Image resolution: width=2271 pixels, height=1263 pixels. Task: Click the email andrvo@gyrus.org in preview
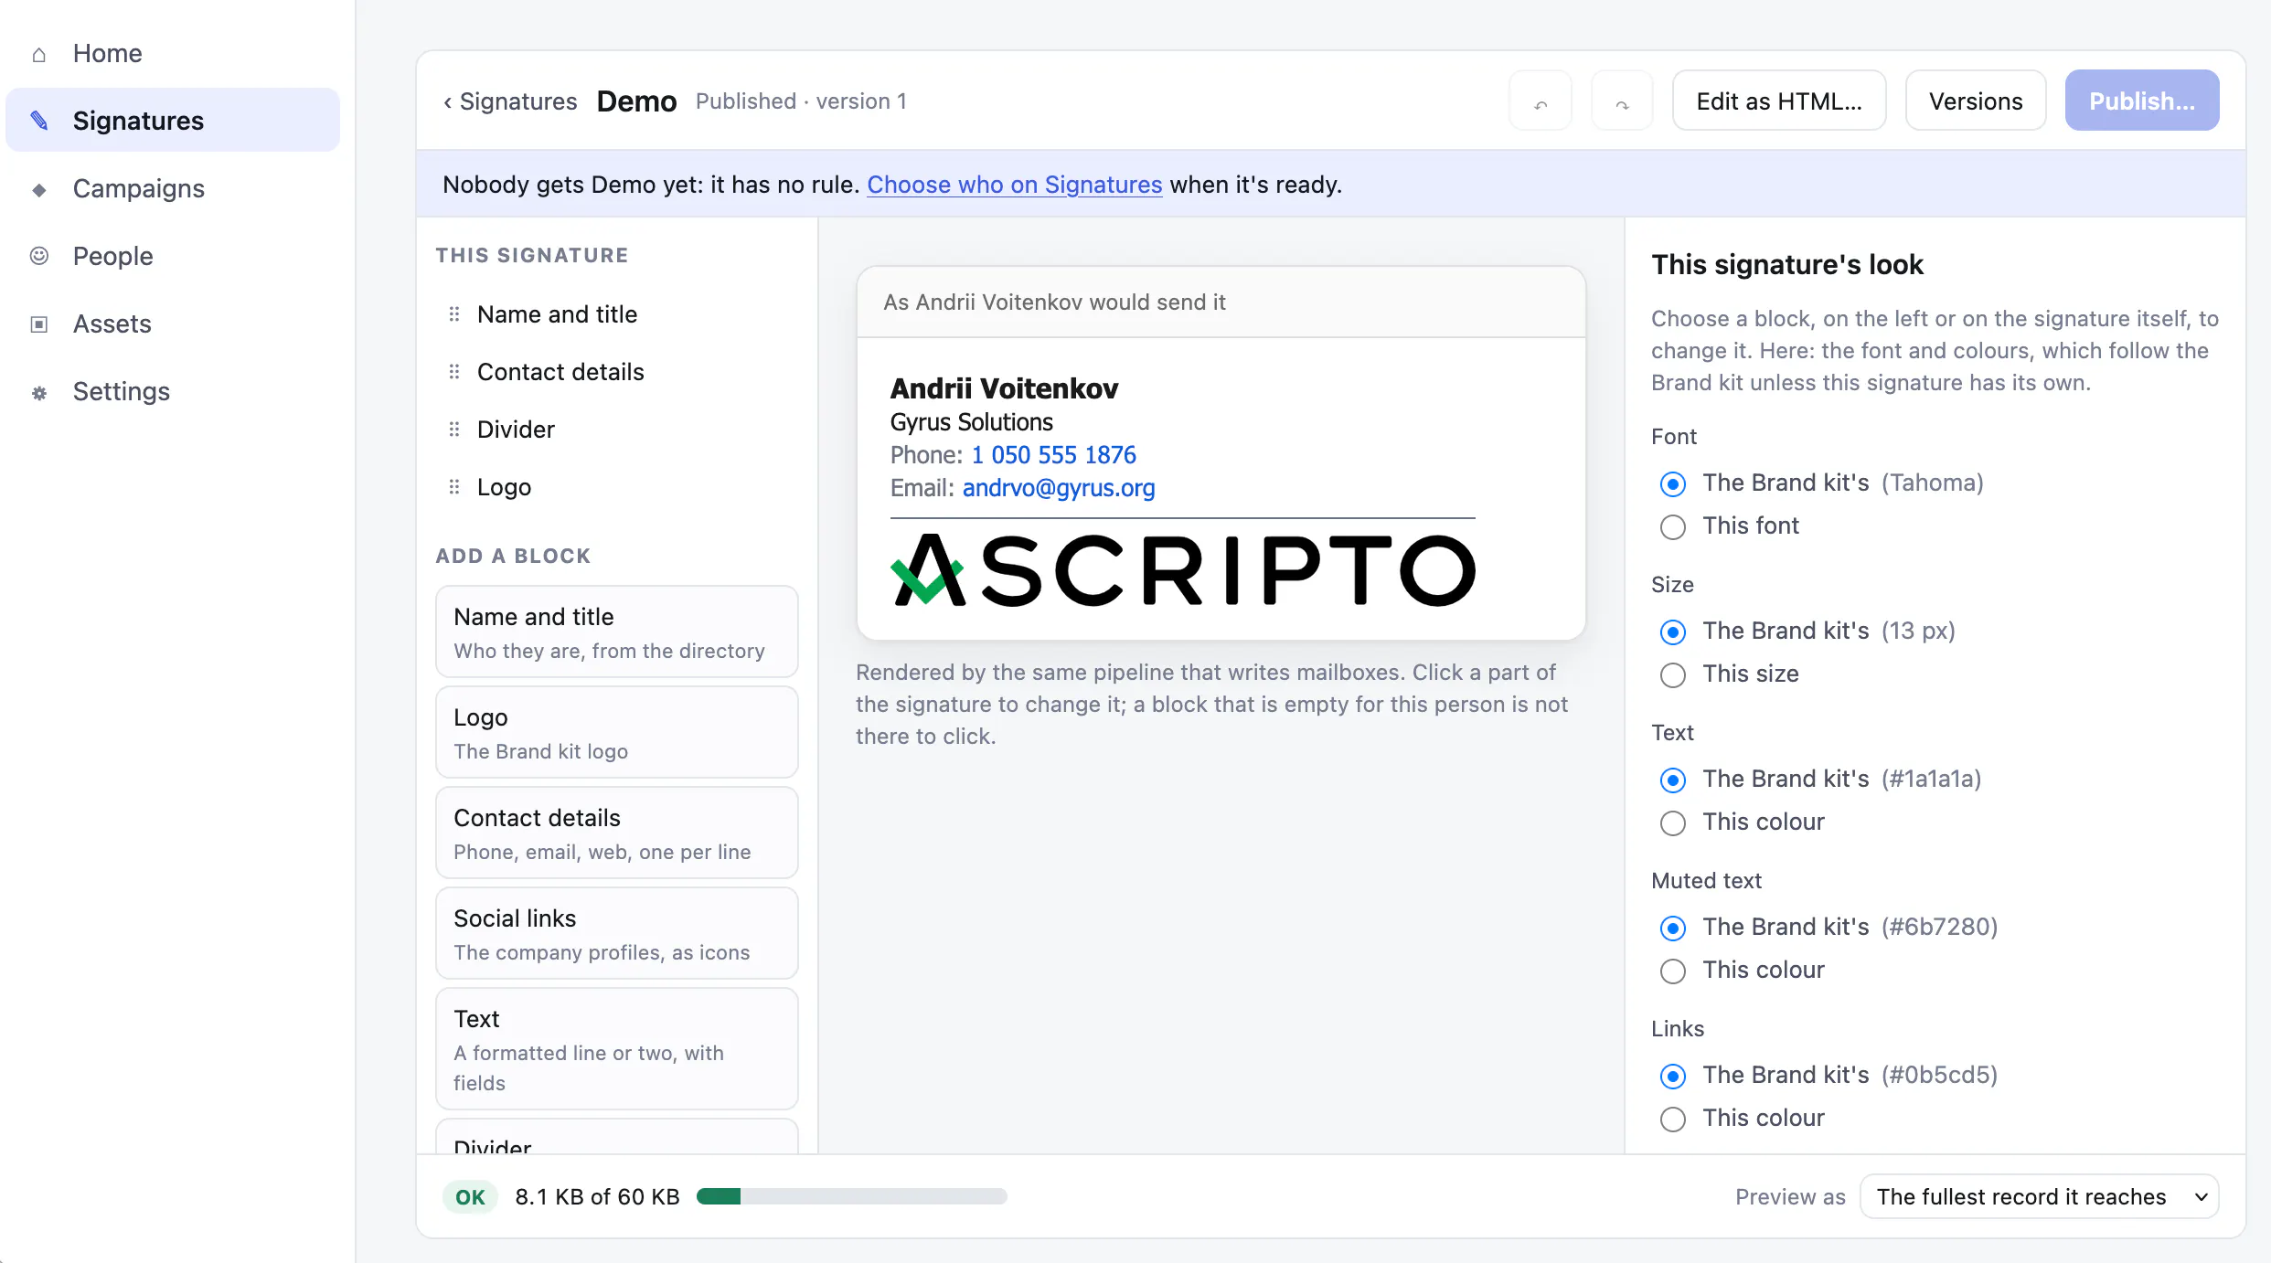click(x=1059, y=488)
